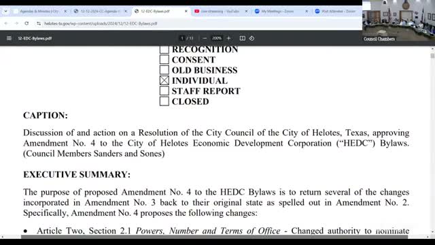Check the RECOGNITION checkbox

click(x=164, y=49)
